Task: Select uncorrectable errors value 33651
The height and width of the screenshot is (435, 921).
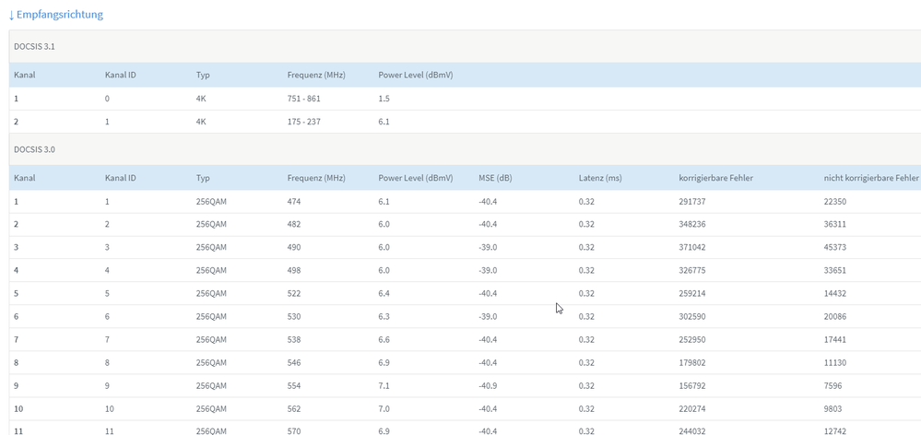Action: coord(835,271)
